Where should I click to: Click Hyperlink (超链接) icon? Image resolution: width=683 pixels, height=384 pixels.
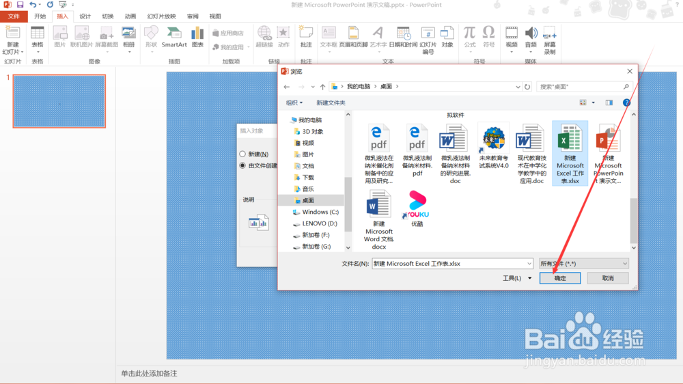[x=264, y=37]
